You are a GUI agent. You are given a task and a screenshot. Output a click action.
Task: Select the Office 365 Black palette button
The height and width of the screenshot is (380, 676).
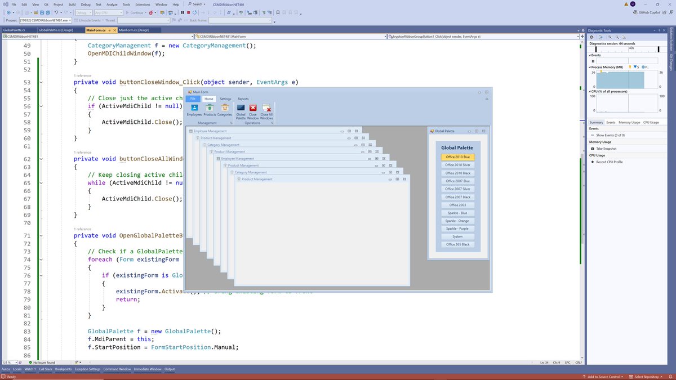458,244
